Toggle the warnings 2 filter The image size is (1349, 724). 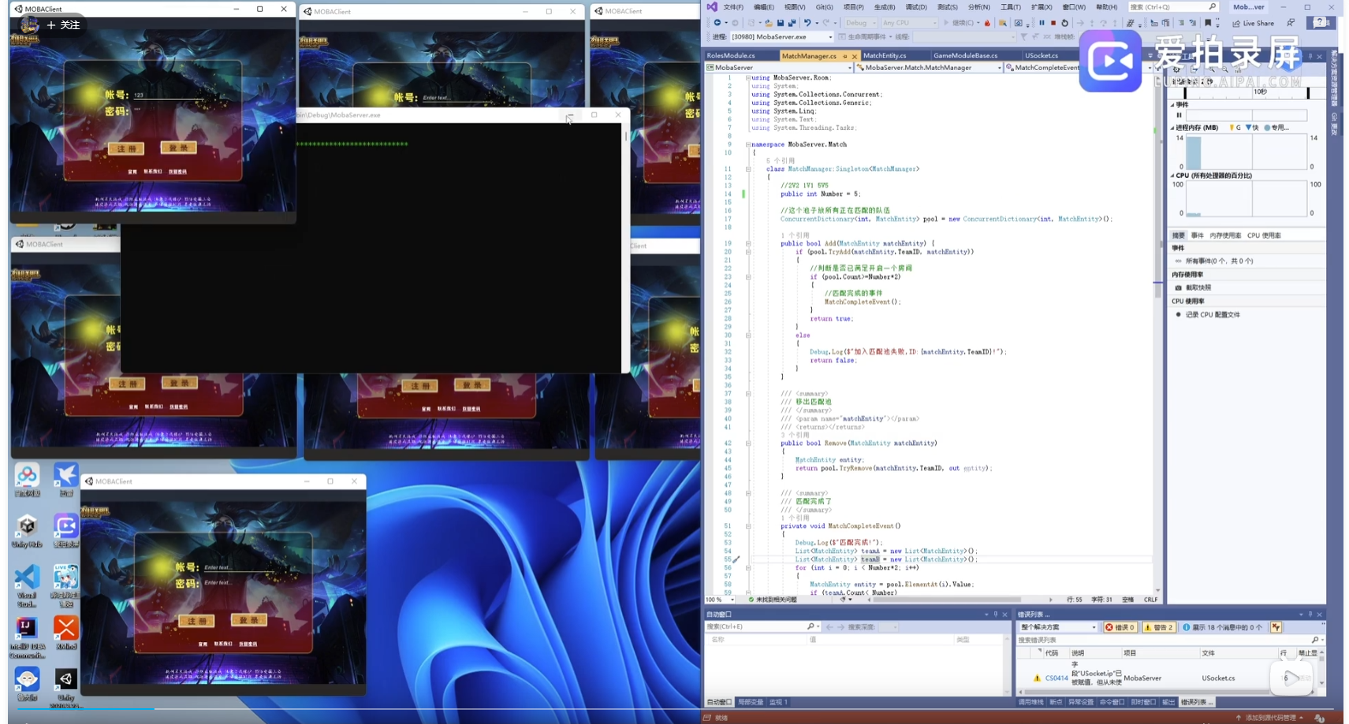(x=1159, y=627)
